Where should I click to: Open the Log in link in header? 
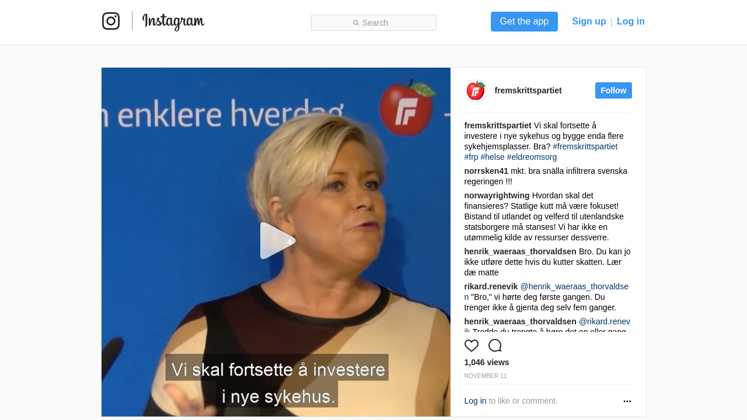tap(631, 22)
